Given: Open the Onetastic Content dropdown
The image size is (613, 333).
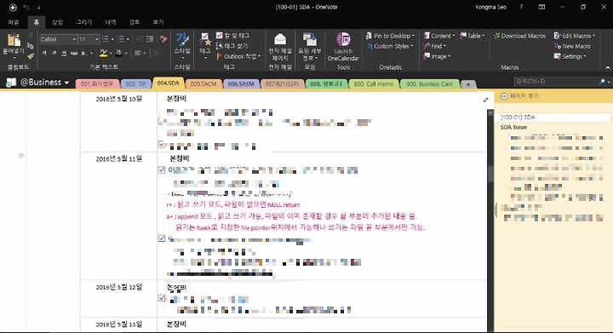Looking at the screenshot, I should click(x=439, y=36).
